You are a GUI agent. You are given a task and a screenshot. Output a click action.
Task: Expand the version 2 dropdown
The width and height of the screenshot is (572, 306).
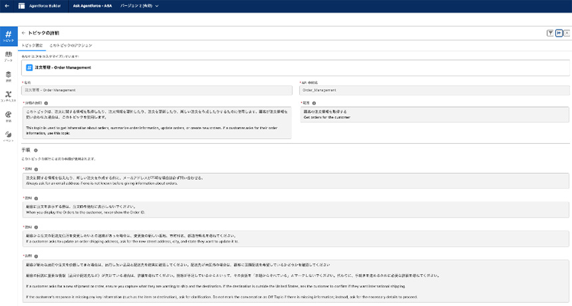(x=140, y=6)
